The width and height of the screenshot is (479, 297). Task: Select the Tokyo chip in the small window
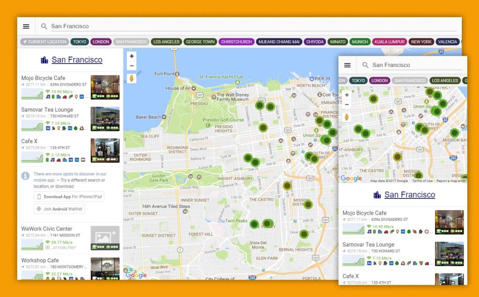tap(358, 80)
